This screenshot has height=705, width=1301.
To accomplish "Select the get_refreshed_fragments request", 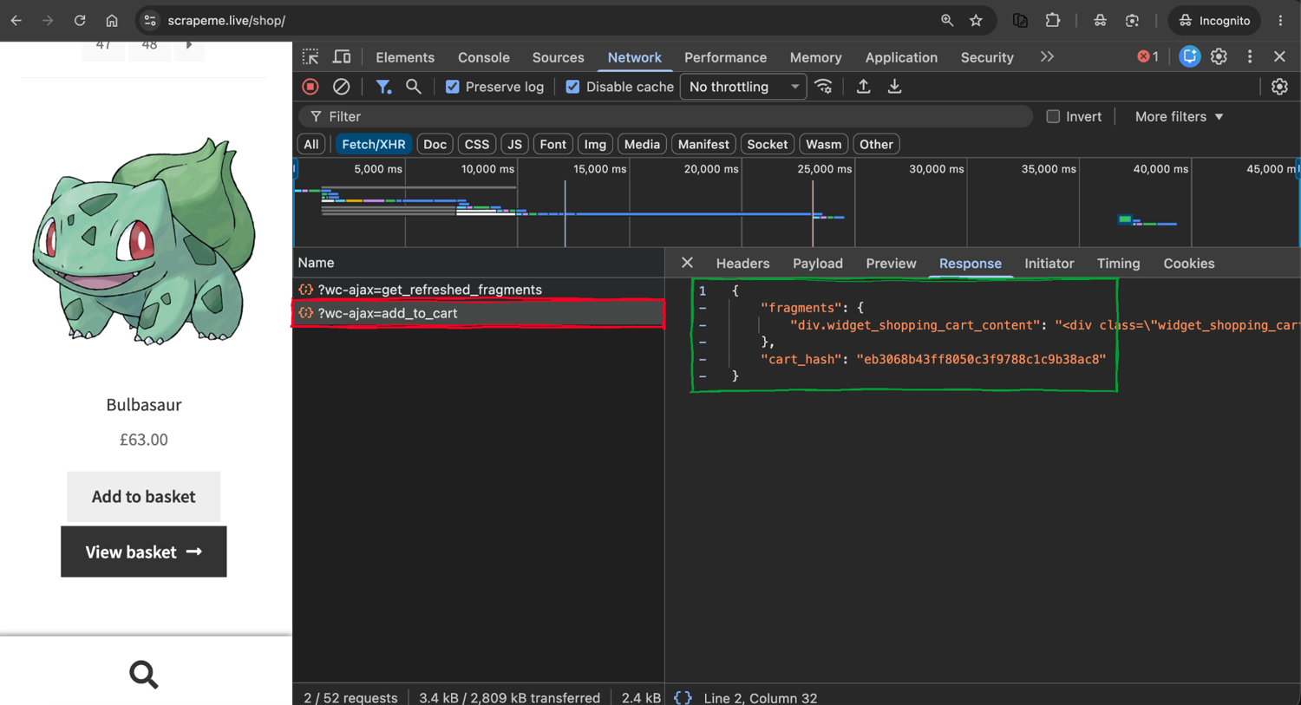I will point(479,290).
